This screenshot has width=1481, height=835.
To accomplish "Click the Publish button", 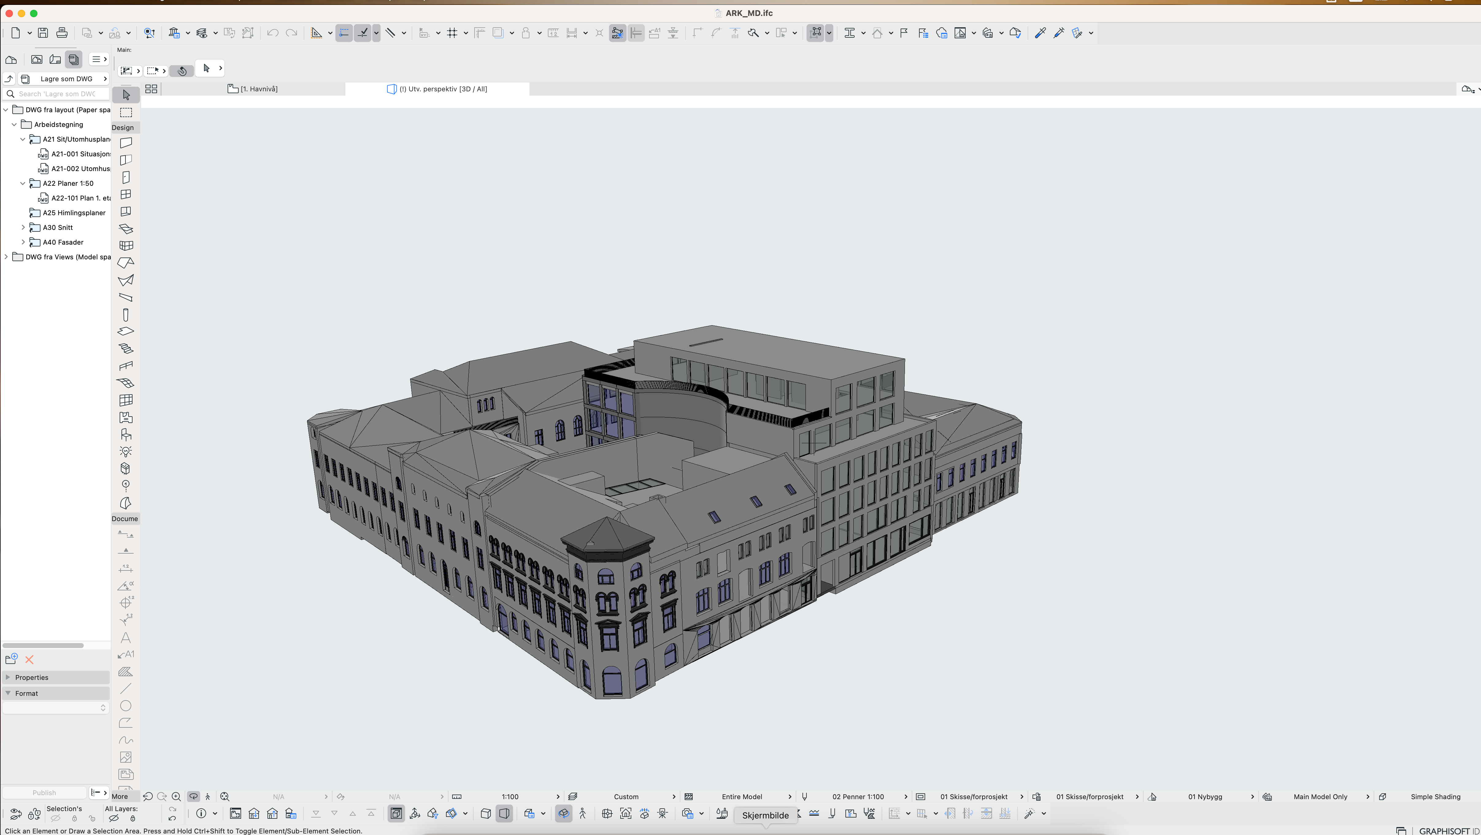I will click(x=44, y=792).
